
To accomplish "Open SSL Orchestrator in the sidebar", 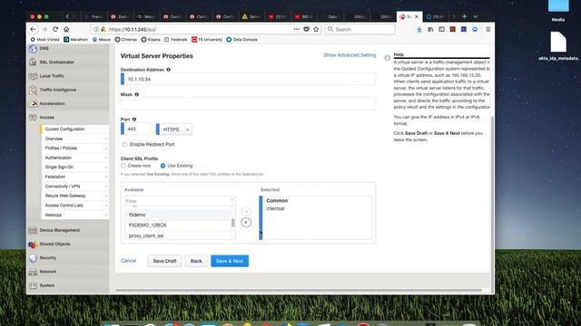I will [x=56, y=62].
